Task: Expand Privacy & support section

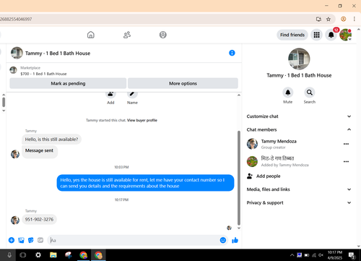Action: click(x=299, y=202)
